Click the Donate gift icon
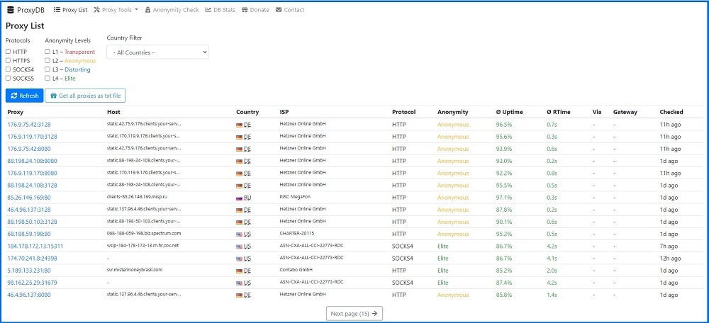 pos(245,9)
